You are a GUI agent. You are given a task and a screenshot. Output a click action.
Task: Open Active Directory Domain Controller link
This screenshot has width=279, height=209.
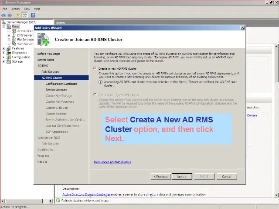tap(86, 194)
